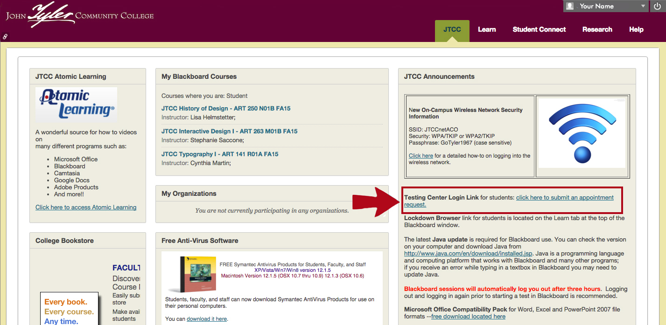The height and width of the screenshot is (325, 666).
Task: Click the red Blackboard sessions logout warning
Action: (503, 289)
